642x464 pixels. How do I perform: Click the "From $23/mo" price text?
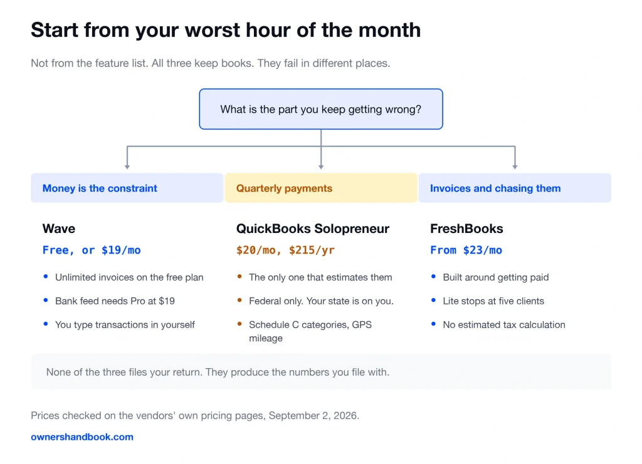(466, 250)
